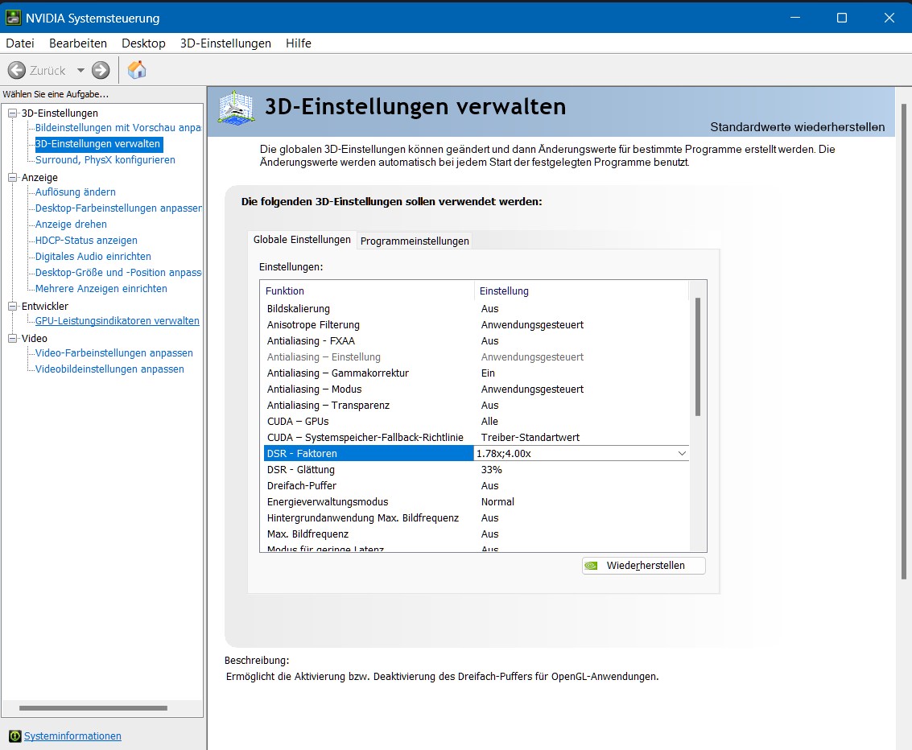Collapse the Video tree node
Screen dimensions: 912x750
pos(12,338)
